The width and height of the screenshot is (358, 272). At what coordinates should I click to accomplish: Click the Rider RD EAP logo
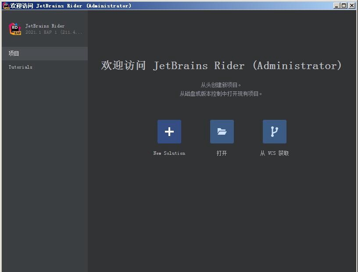click(15, 29)
